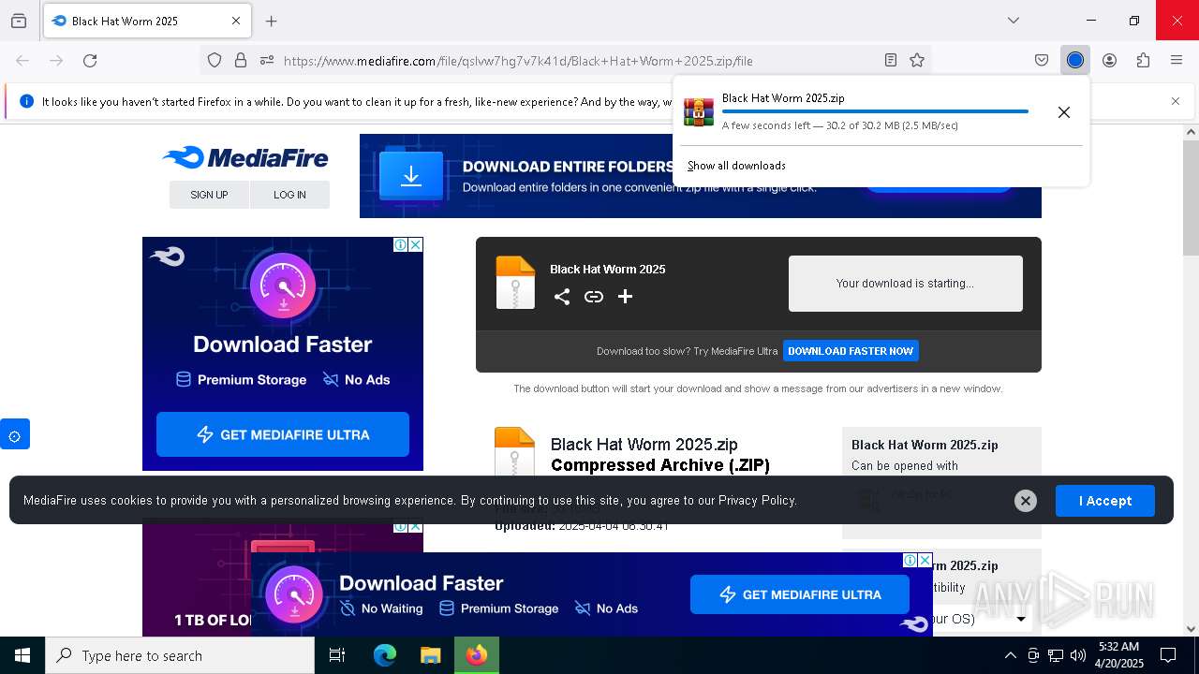Click GET MEDIAFIRE ULTRA in sidebar ad
This screenshot has width=1199, height=674.
283,434
